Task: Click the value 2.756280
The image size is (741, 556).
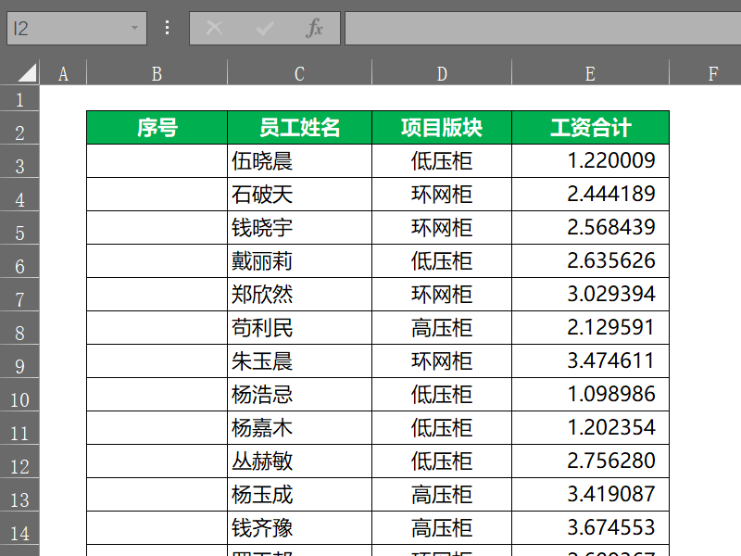Action: coord(611,461)
